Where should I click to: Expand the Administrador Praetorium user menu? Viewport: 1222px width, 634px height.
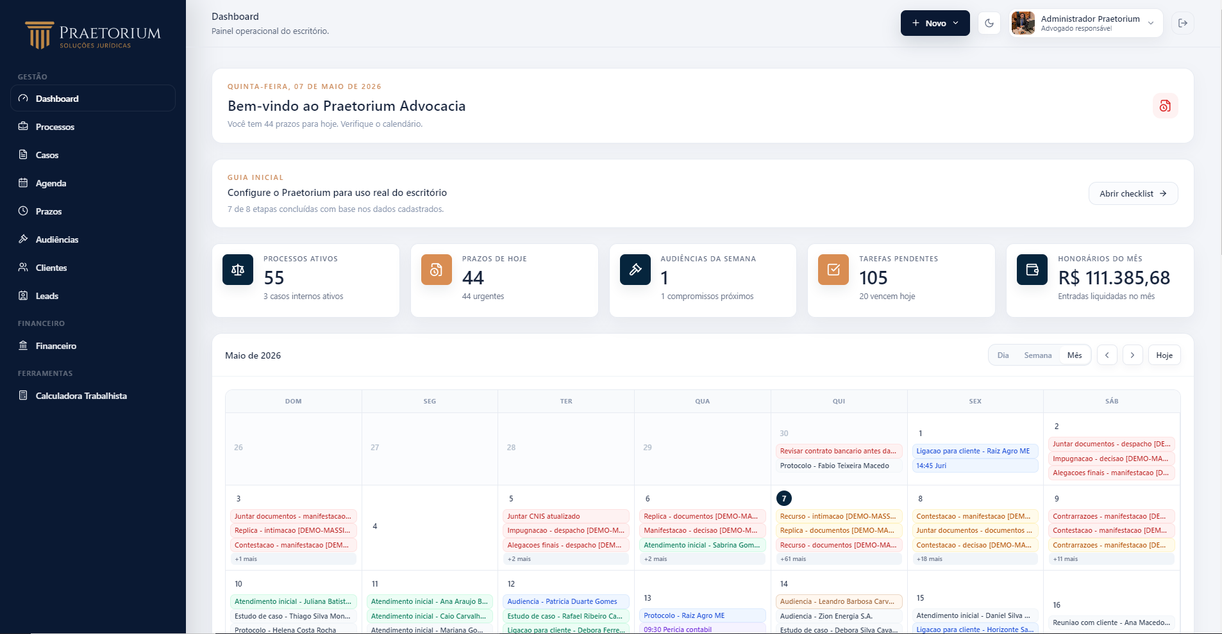click(1086, 23)
